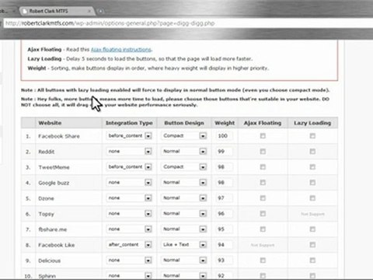
Task: Click the Facebook Like weight field
Action: [224, 245]
